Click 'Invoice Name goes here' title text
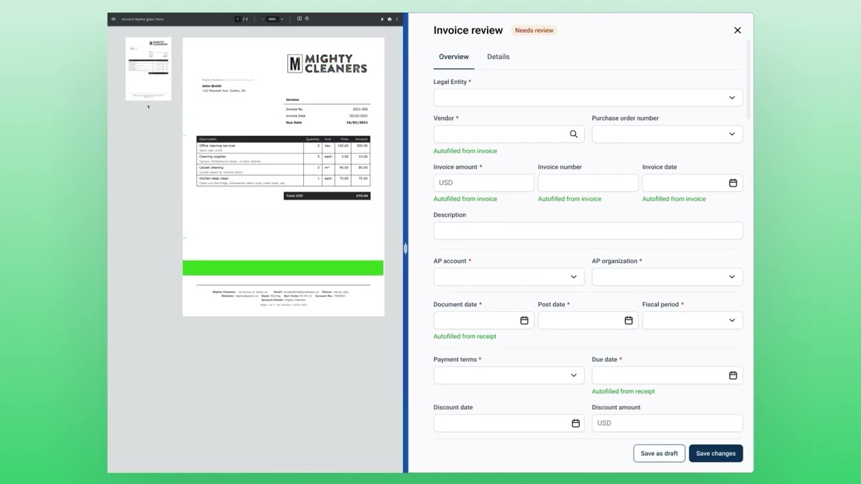The image size is (861, 484). (x=143, y=19)
